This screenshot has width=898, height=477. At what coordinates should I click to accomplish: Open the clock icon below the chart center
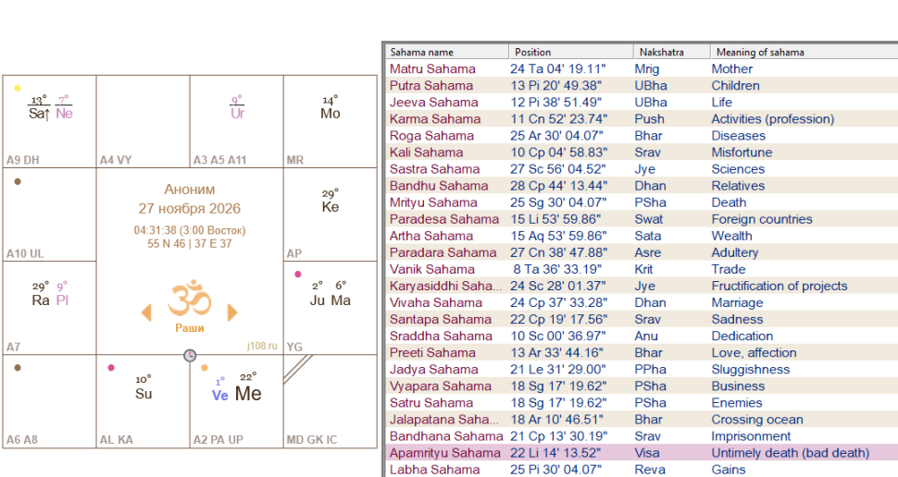coord(190,355)
